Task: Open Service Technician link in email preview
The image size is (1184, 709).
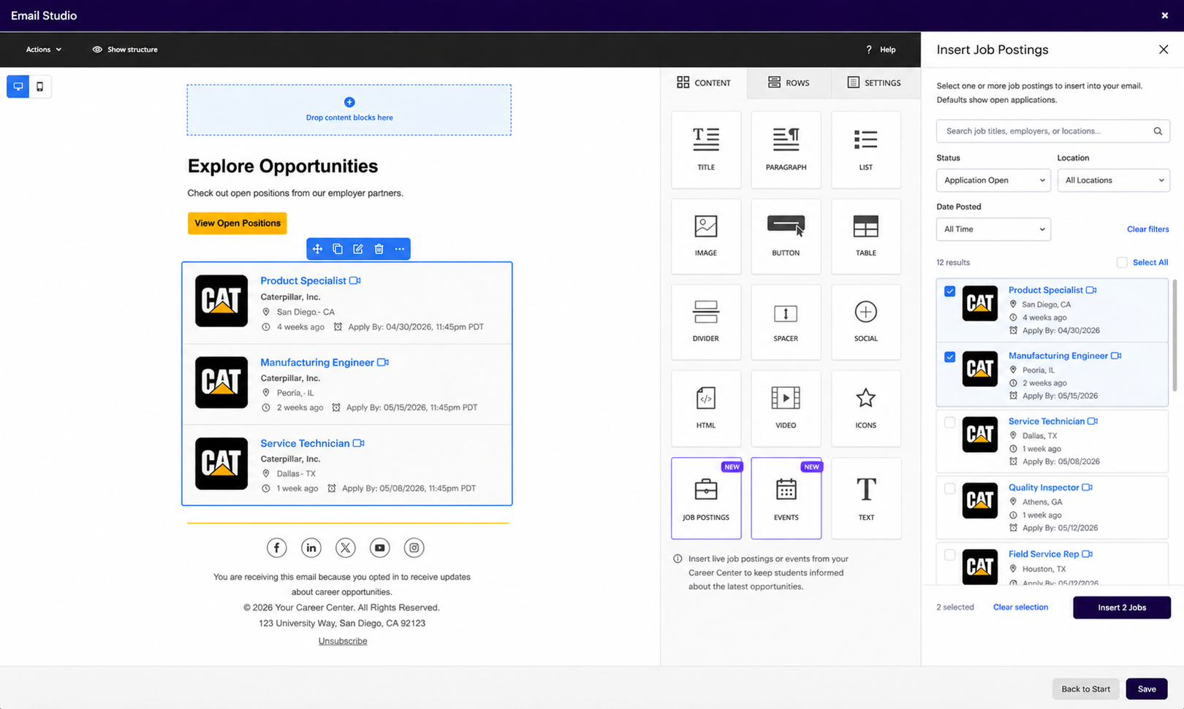Action: (305, 443)
